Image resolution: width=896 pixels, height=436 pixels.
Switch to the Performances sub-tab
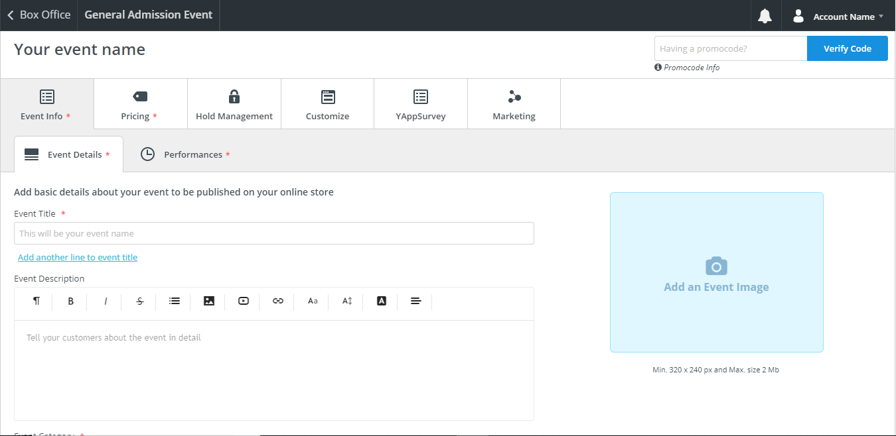click(185, 154)
